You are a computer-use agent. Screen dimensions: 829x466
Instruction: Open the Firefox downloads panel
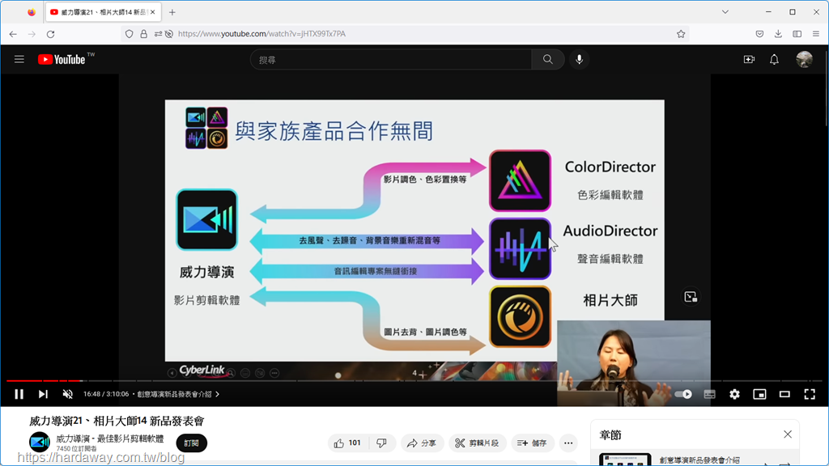pos(778,34)
